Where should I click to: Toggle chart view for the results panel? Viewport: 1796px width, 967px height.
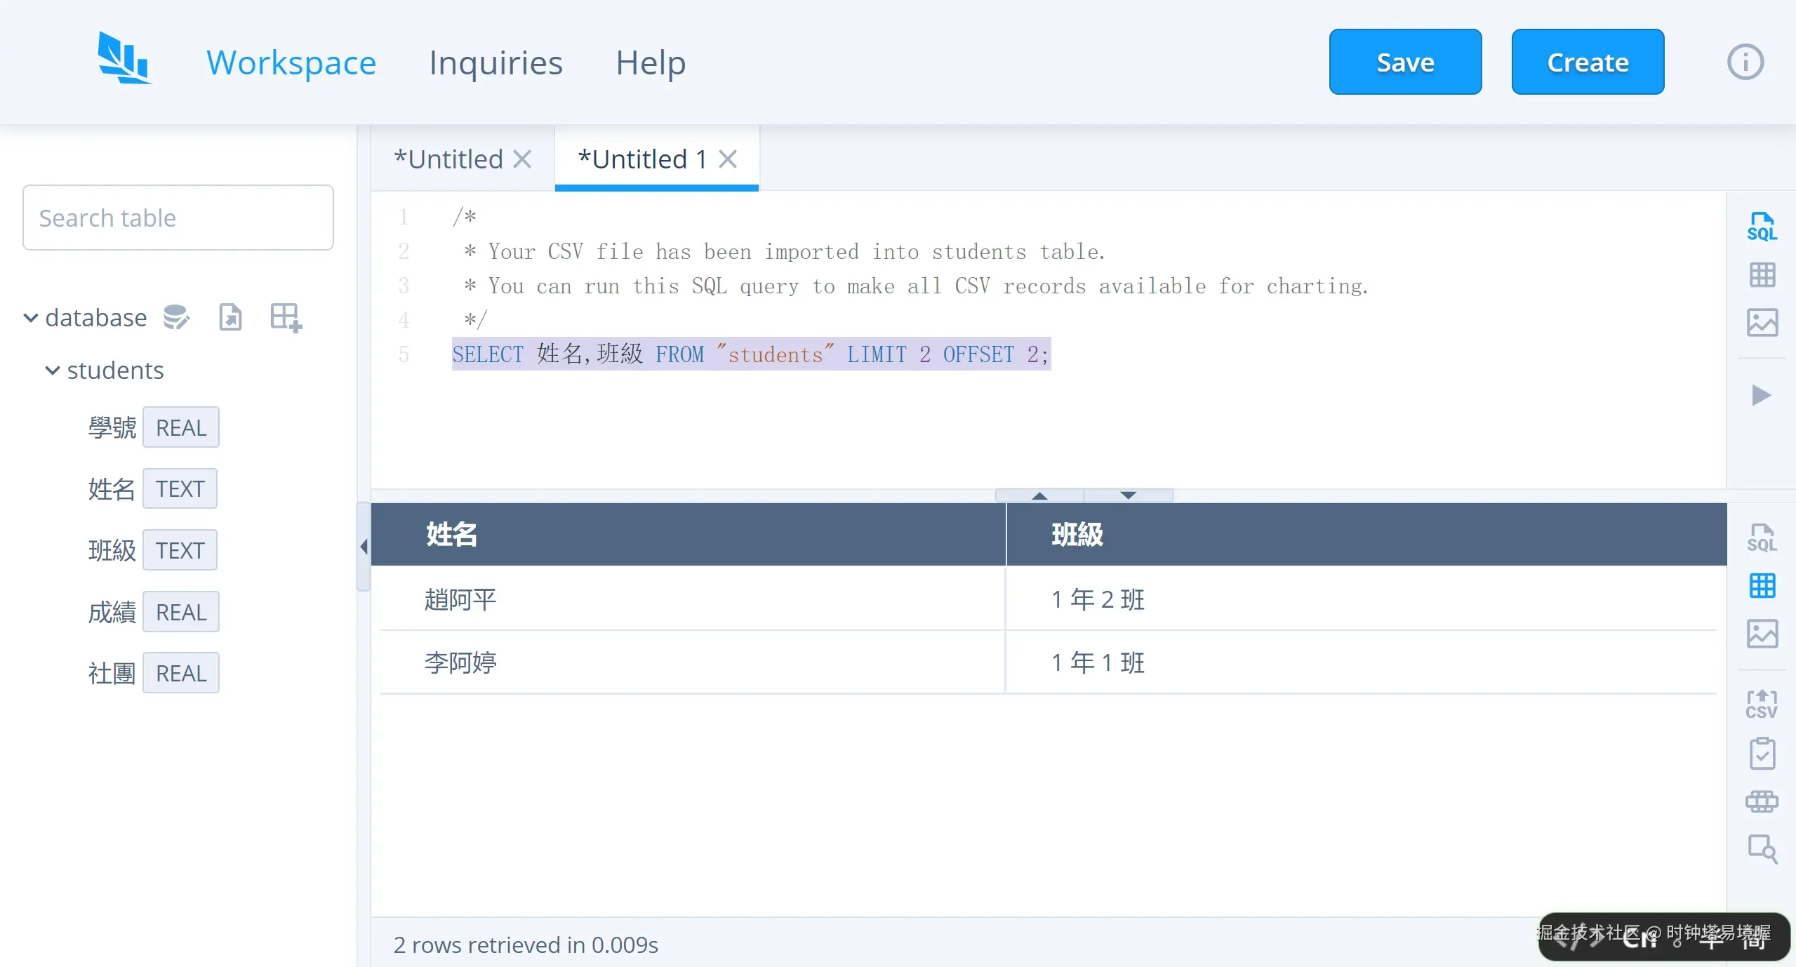click(1761, 634)
